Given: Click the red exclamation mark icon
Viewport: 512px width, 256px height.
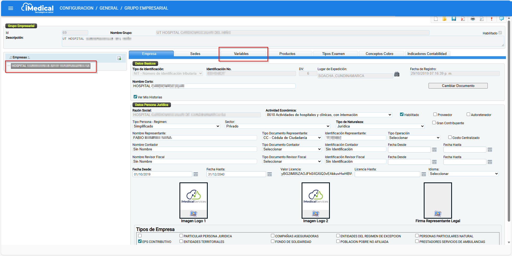Looking at the screenshot, I should click(491, 19).
